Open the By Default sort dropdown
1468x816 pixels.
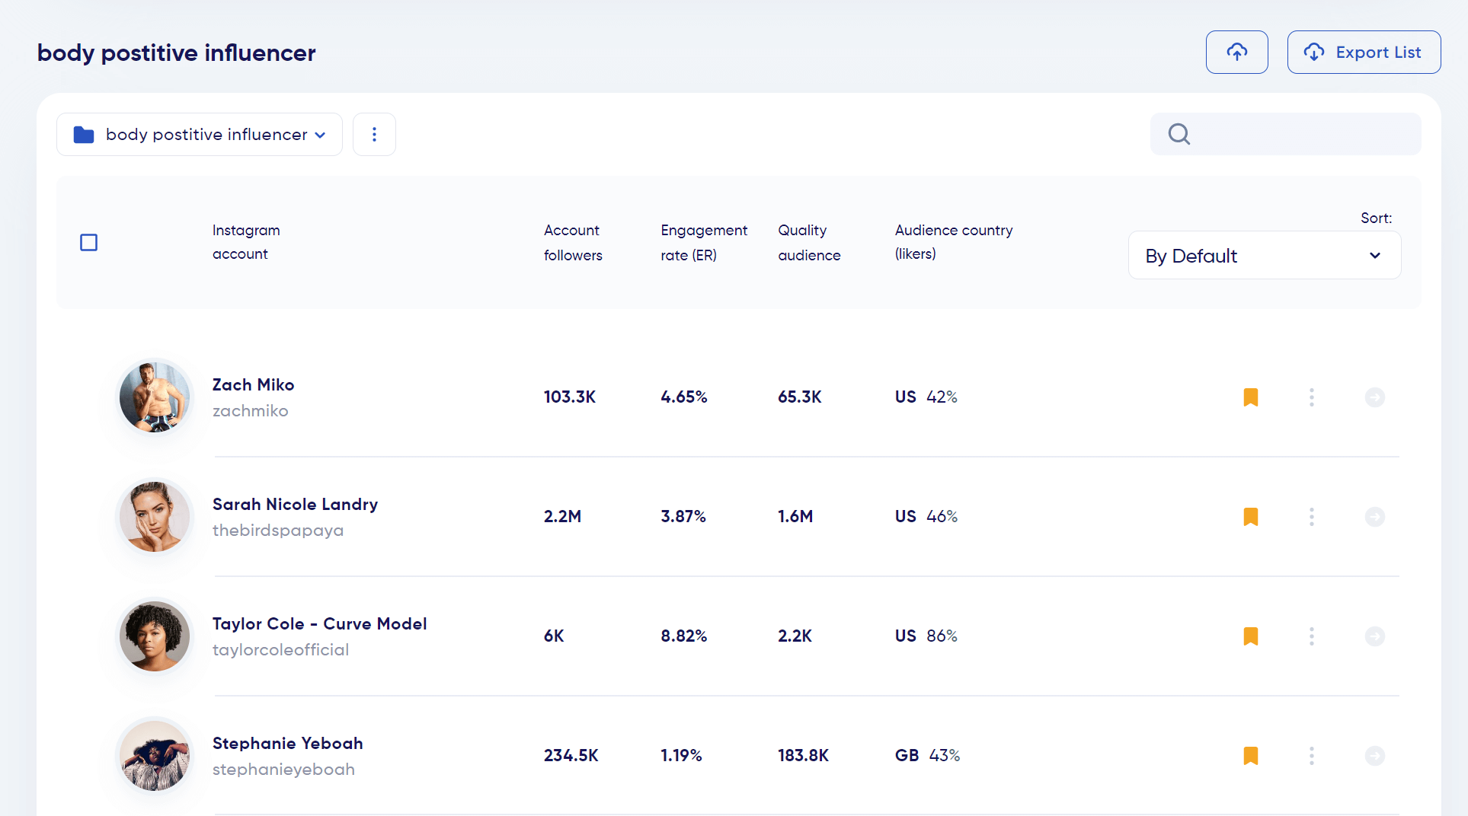[x=1264, y=255]
